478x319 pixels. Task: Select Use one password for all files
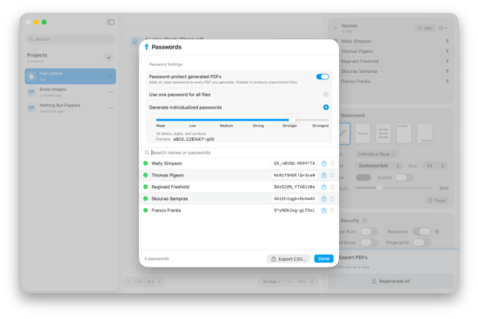tap(326, 95)
